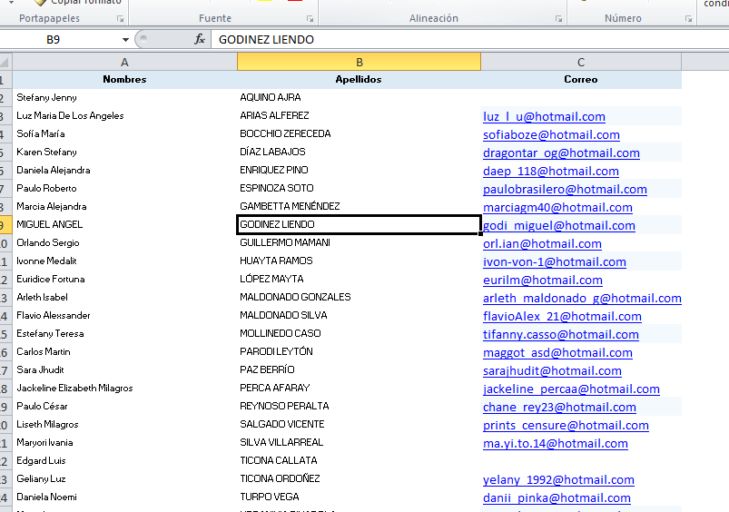Select column C header
The image size is (729, 512).
click(x=581, y=62)
